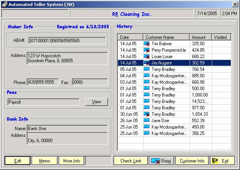Click check icon for Kay Mcdooganhei 885.00

[147, 76]
